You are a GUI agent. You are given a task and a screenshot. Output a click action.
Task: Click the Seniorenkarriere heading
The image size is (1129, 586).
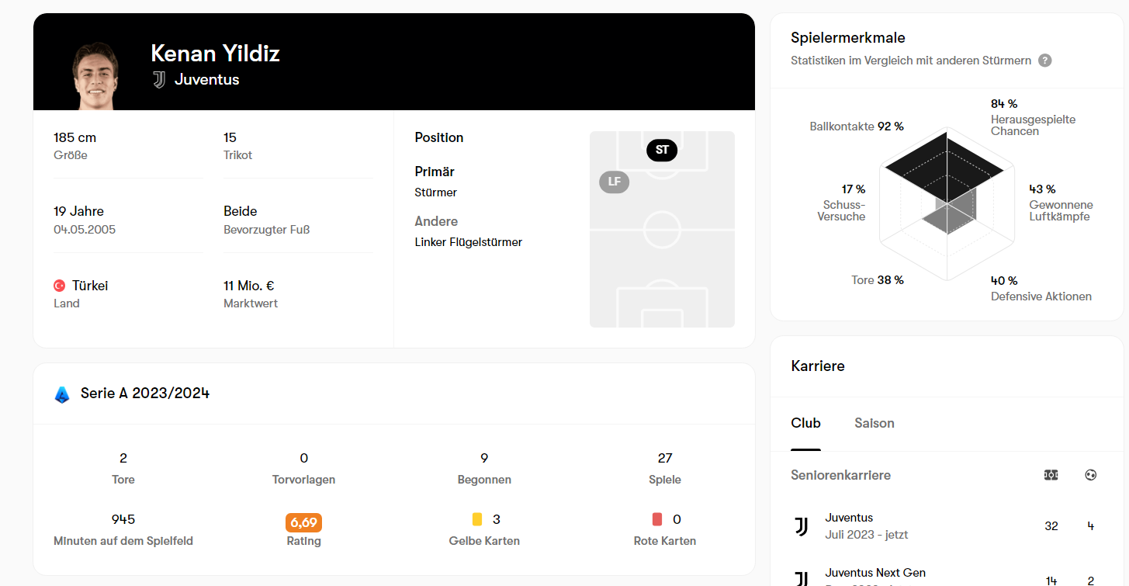pos(840,475)
